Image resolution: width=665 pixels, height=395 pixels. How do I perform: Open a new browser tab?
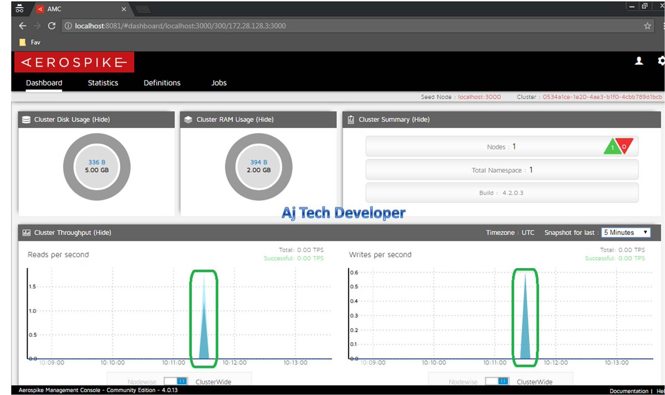point(142,9)
